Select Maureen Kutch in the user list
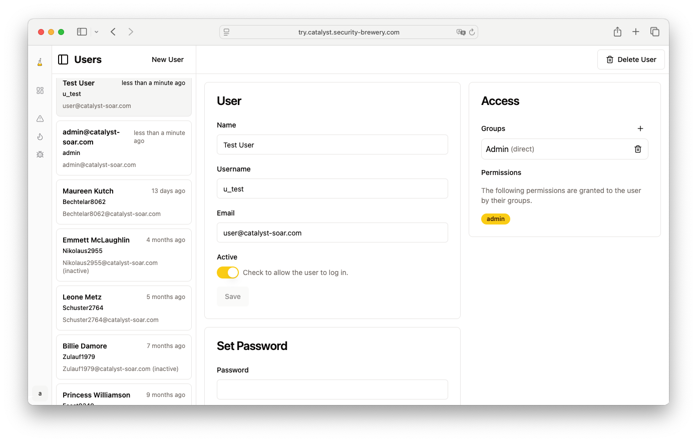The image size is (697, 442). click(x=124, y=202)
